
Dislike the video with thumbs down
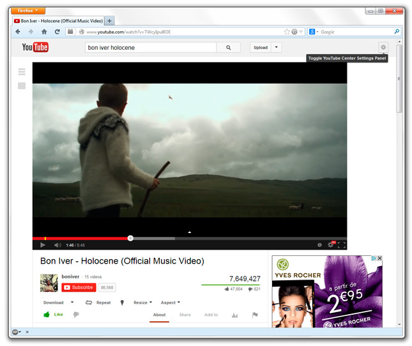pyautogui.click(x=76, y=314)
